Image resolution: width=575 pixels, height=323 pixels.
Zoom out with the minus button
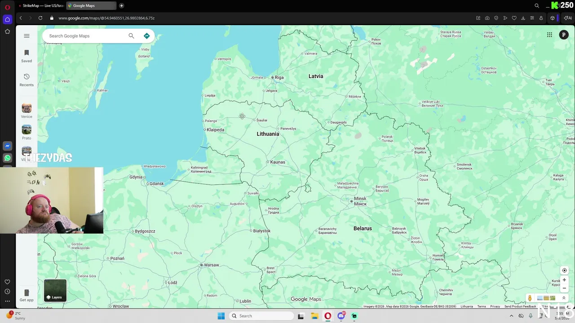[x=565, y=288]
